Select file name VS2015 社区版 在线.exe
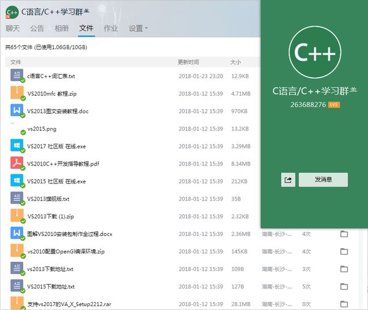This screenshot has height=310, width=368. pyautogui.click(x=56, y=181)
